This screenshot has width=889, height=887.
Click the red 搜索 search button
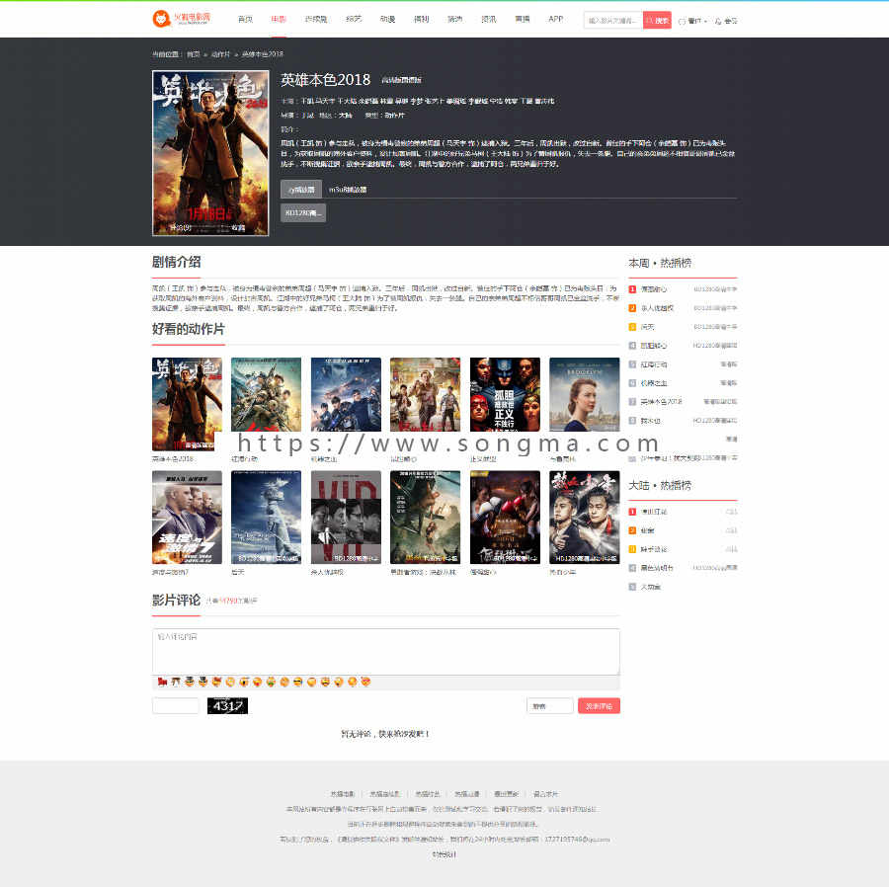point(657,21)
